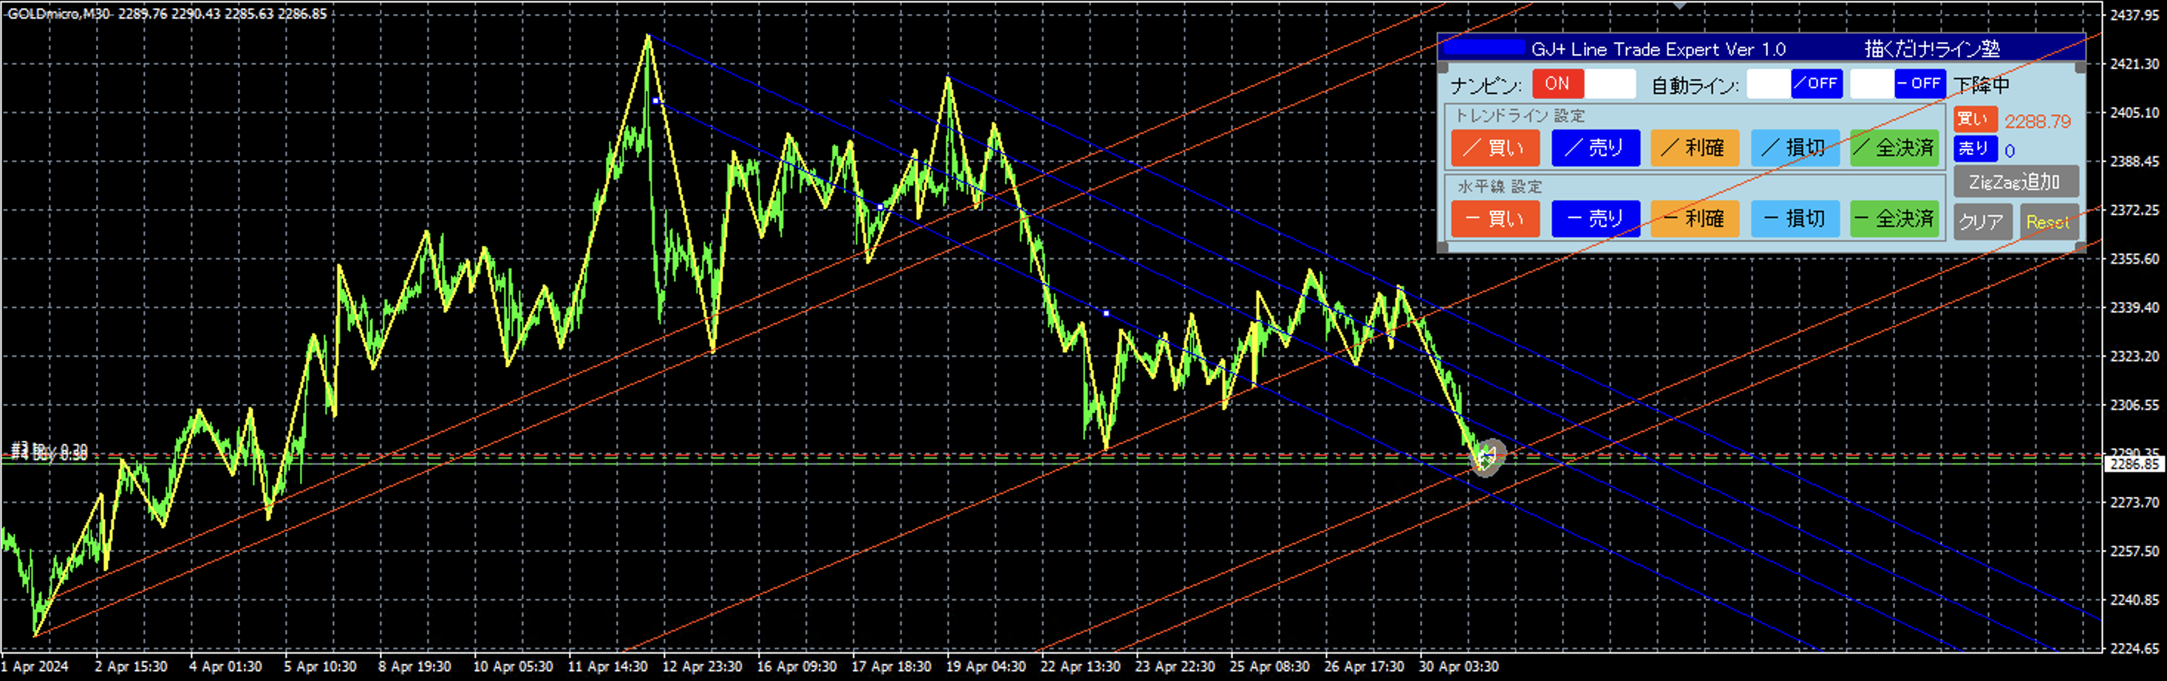Click the 水平線 設定 section heading
This screenshot has width=2167, height=681.
point(1499,187)
